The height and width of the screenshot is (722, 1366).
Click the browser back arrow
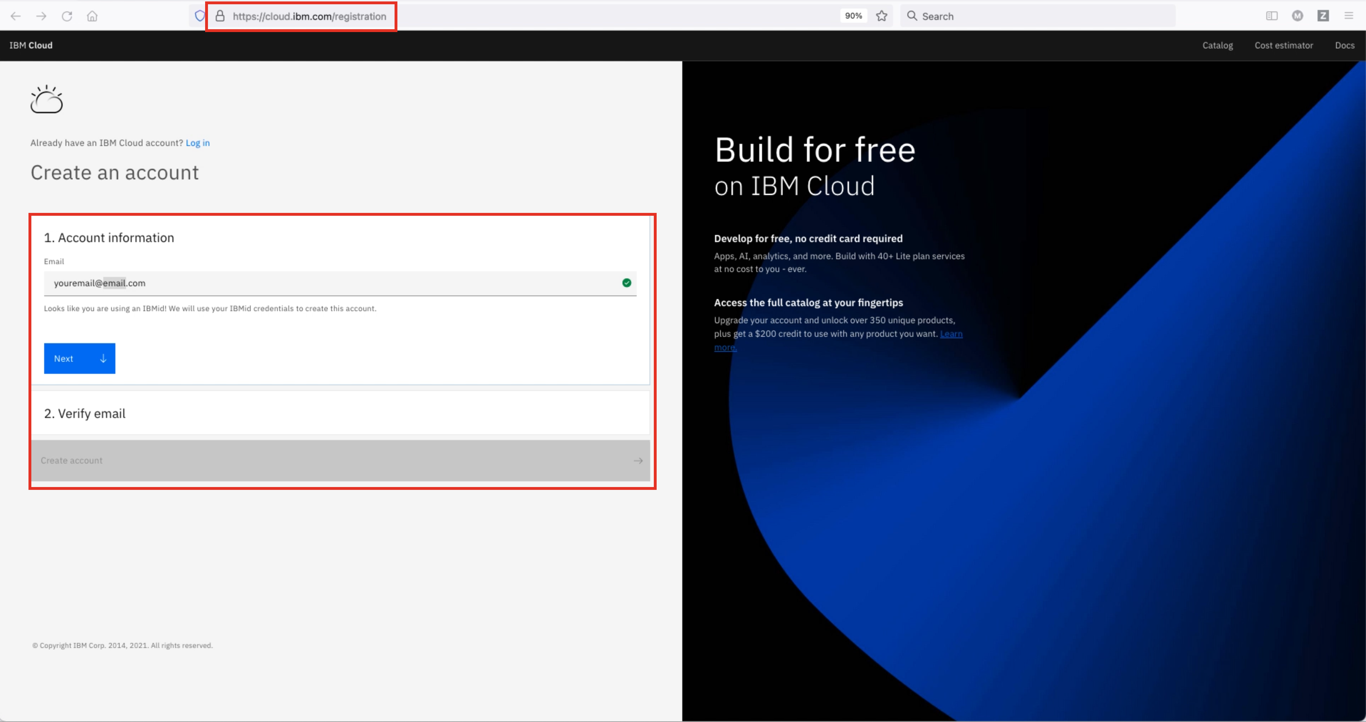(x=16, y=16)
